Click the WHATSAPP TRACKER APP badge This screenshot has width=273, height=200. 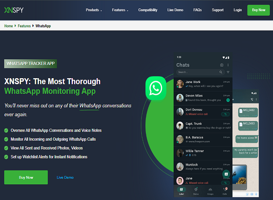[x=31, y=64]
